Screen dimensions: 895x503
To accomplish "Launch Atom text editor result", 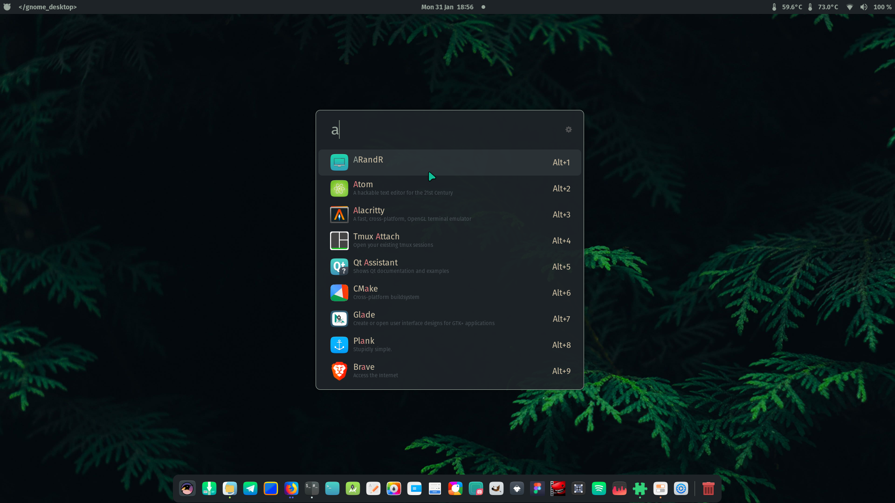I will click(449, 189).
